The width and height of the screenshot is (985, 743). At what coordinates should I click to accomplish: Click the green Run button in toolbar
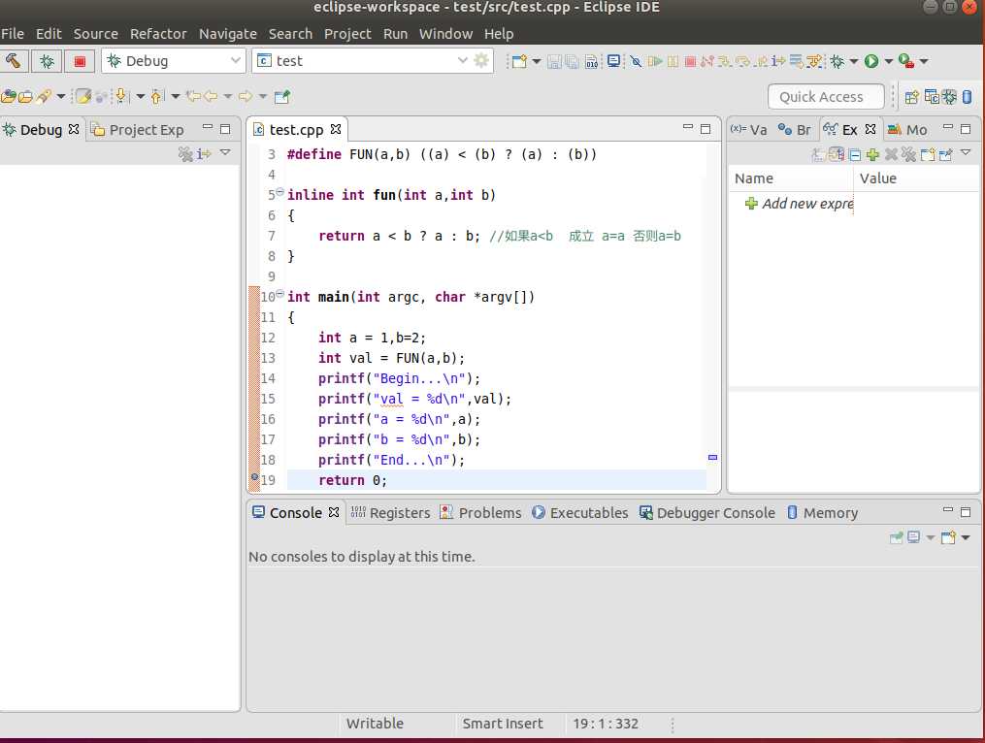871,61
